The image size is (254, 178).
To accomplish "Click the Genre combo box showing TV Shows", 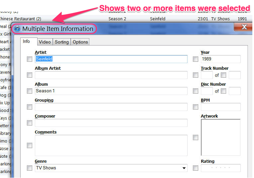I will [x=111, y=168].
